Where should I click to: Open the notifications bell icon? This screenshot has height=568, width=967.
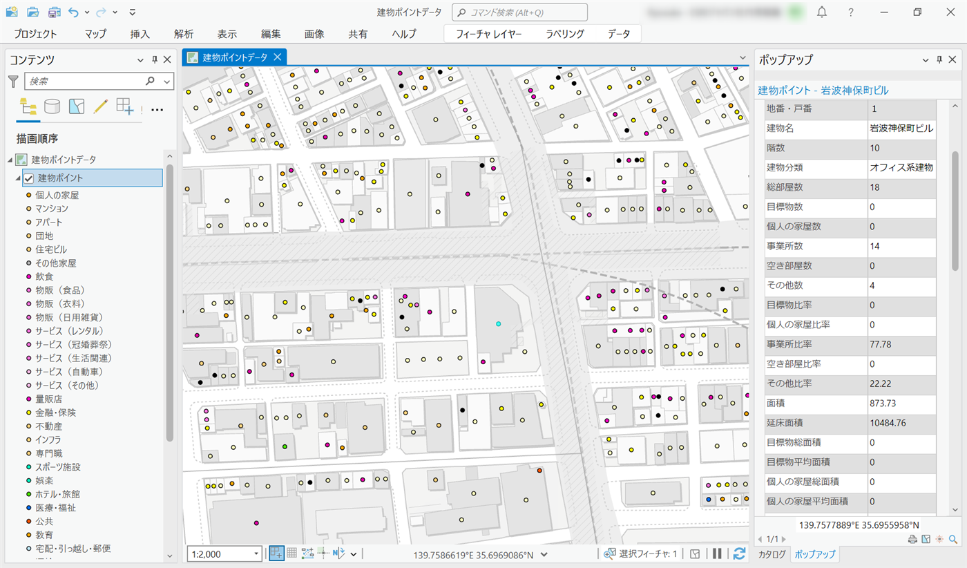tap(822, 12)
